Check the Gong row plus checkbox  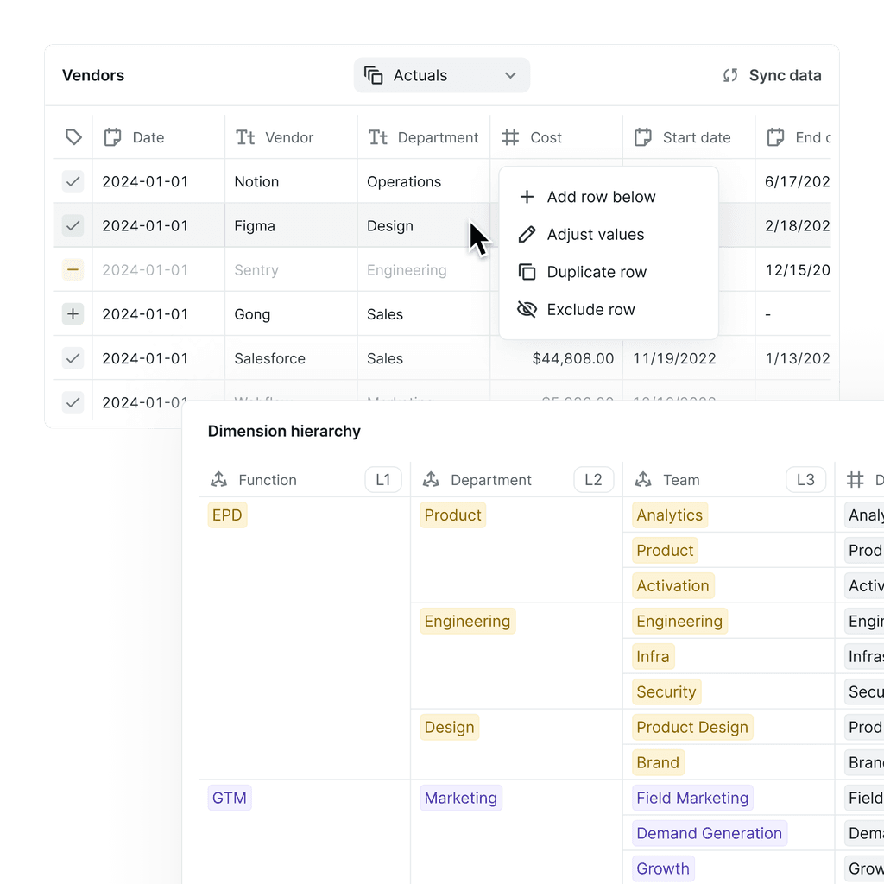[x=73, y=313]
